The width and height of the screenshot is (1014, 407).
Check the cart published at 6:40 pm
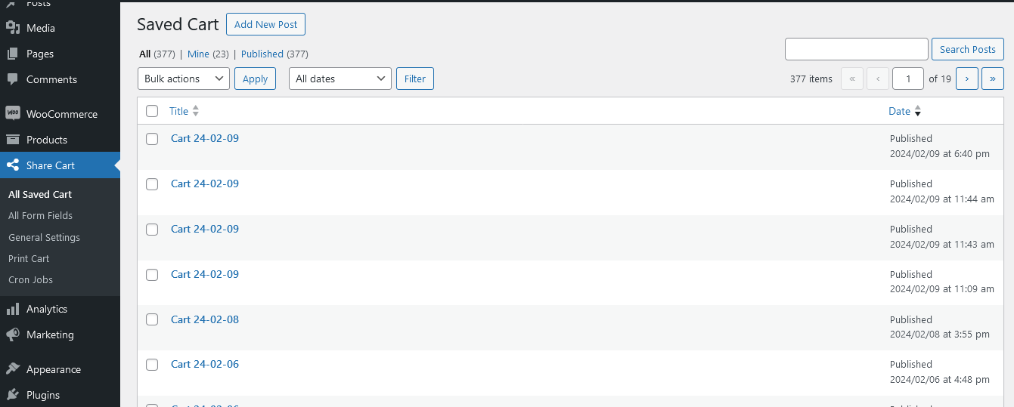(x=152, y=139)
